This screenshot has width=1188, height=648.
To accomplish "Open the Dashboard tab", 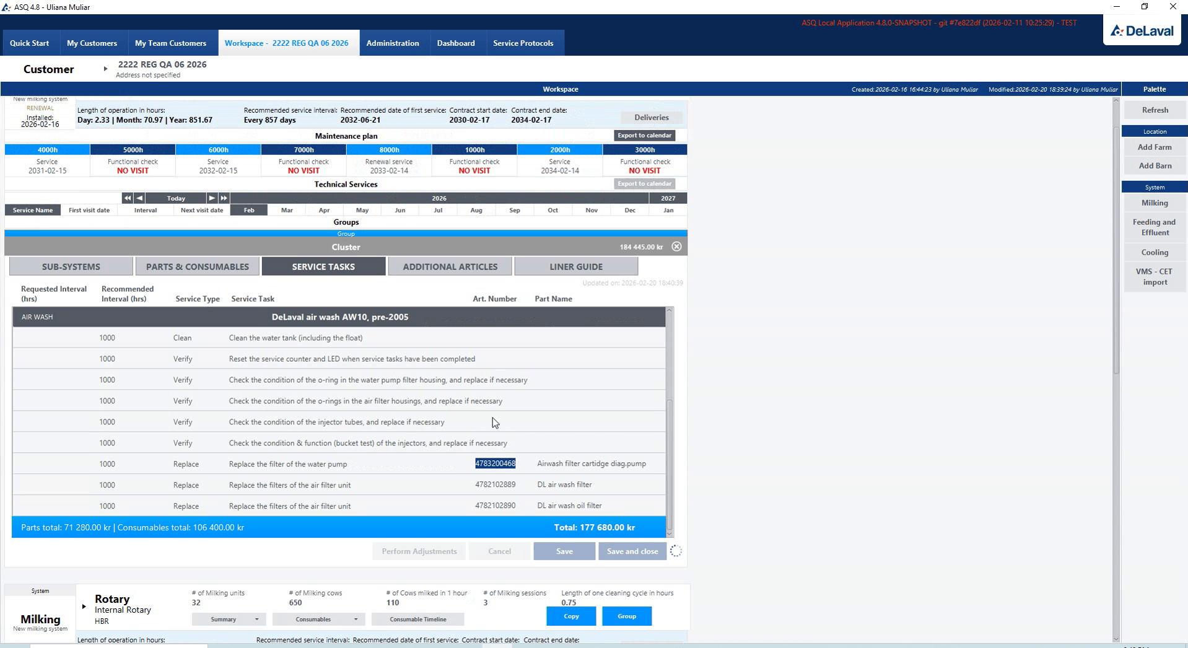I will click(456, 43).
